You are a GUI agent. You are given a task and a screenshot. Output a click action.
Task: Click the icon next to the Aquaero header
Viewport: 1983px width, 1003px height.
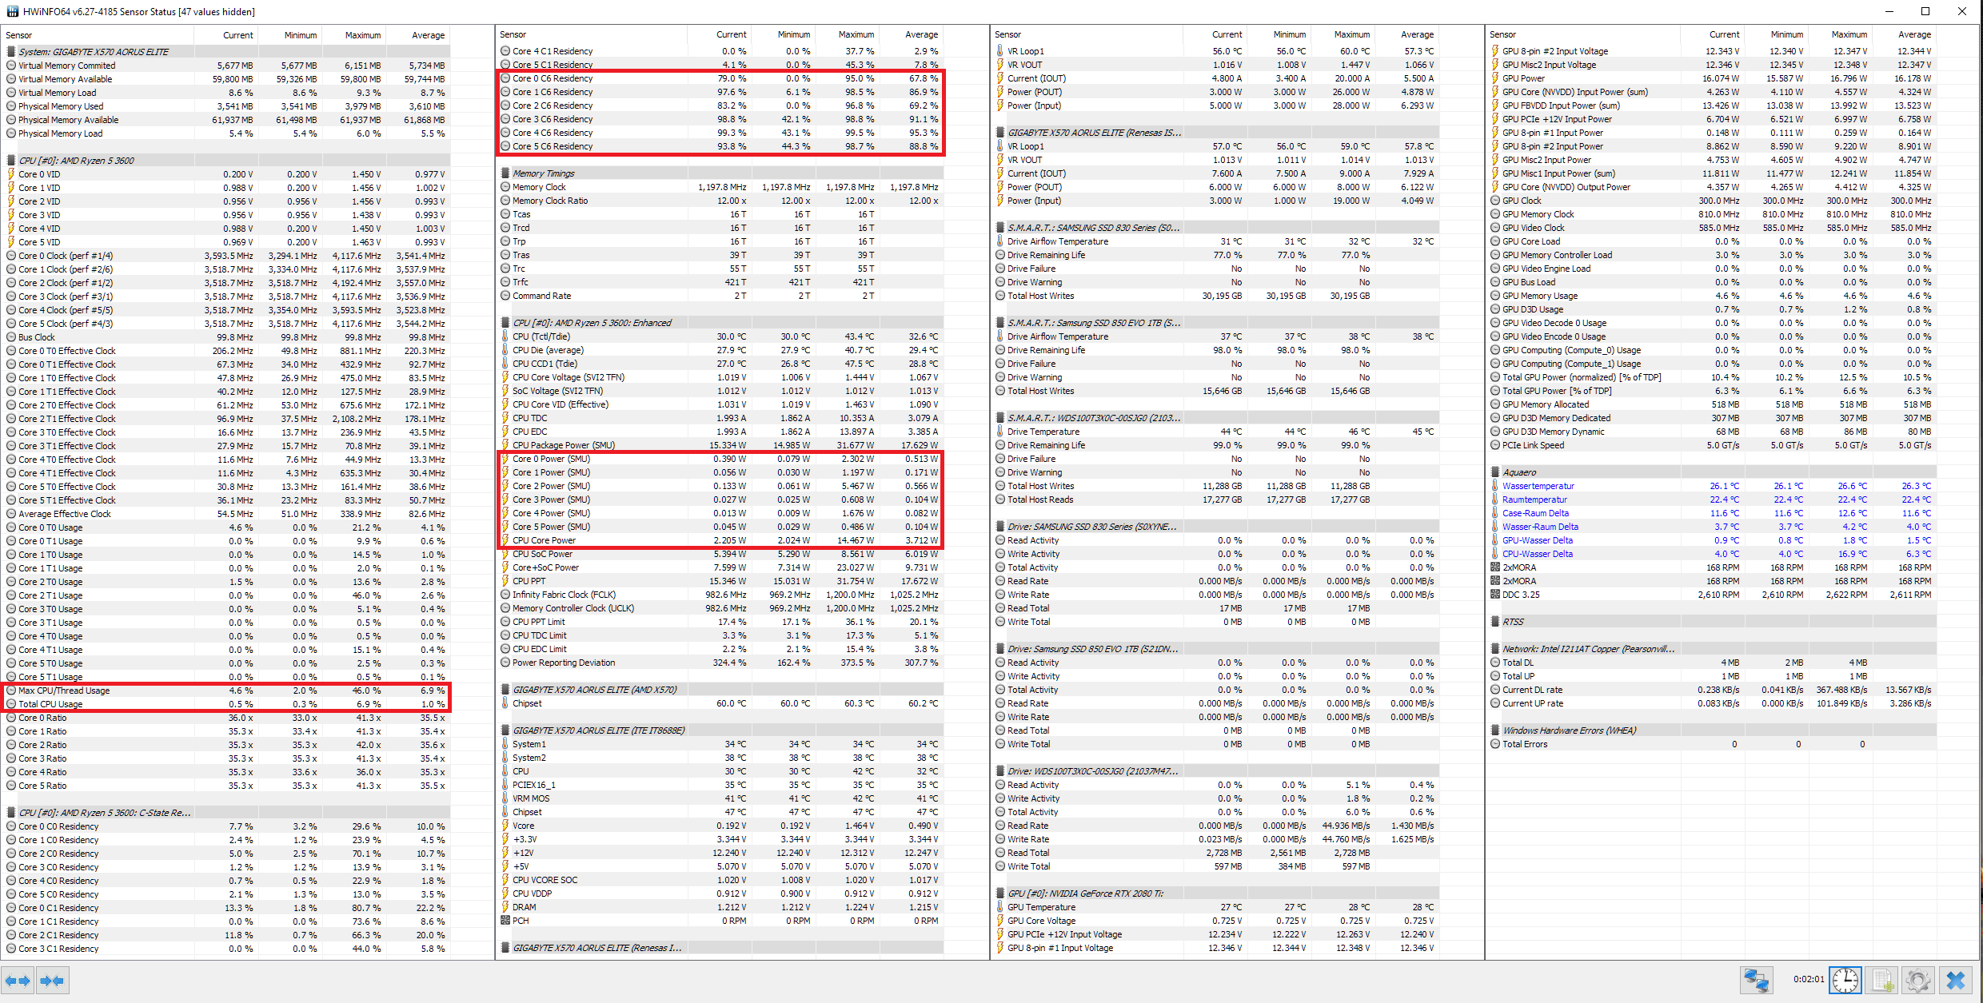(x=1495, y=472)
